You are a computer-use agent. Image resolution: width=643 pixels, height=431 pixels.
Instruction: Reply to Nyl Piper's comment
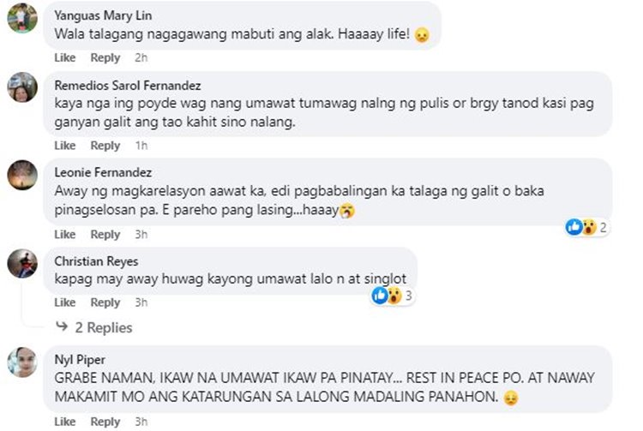105,422
